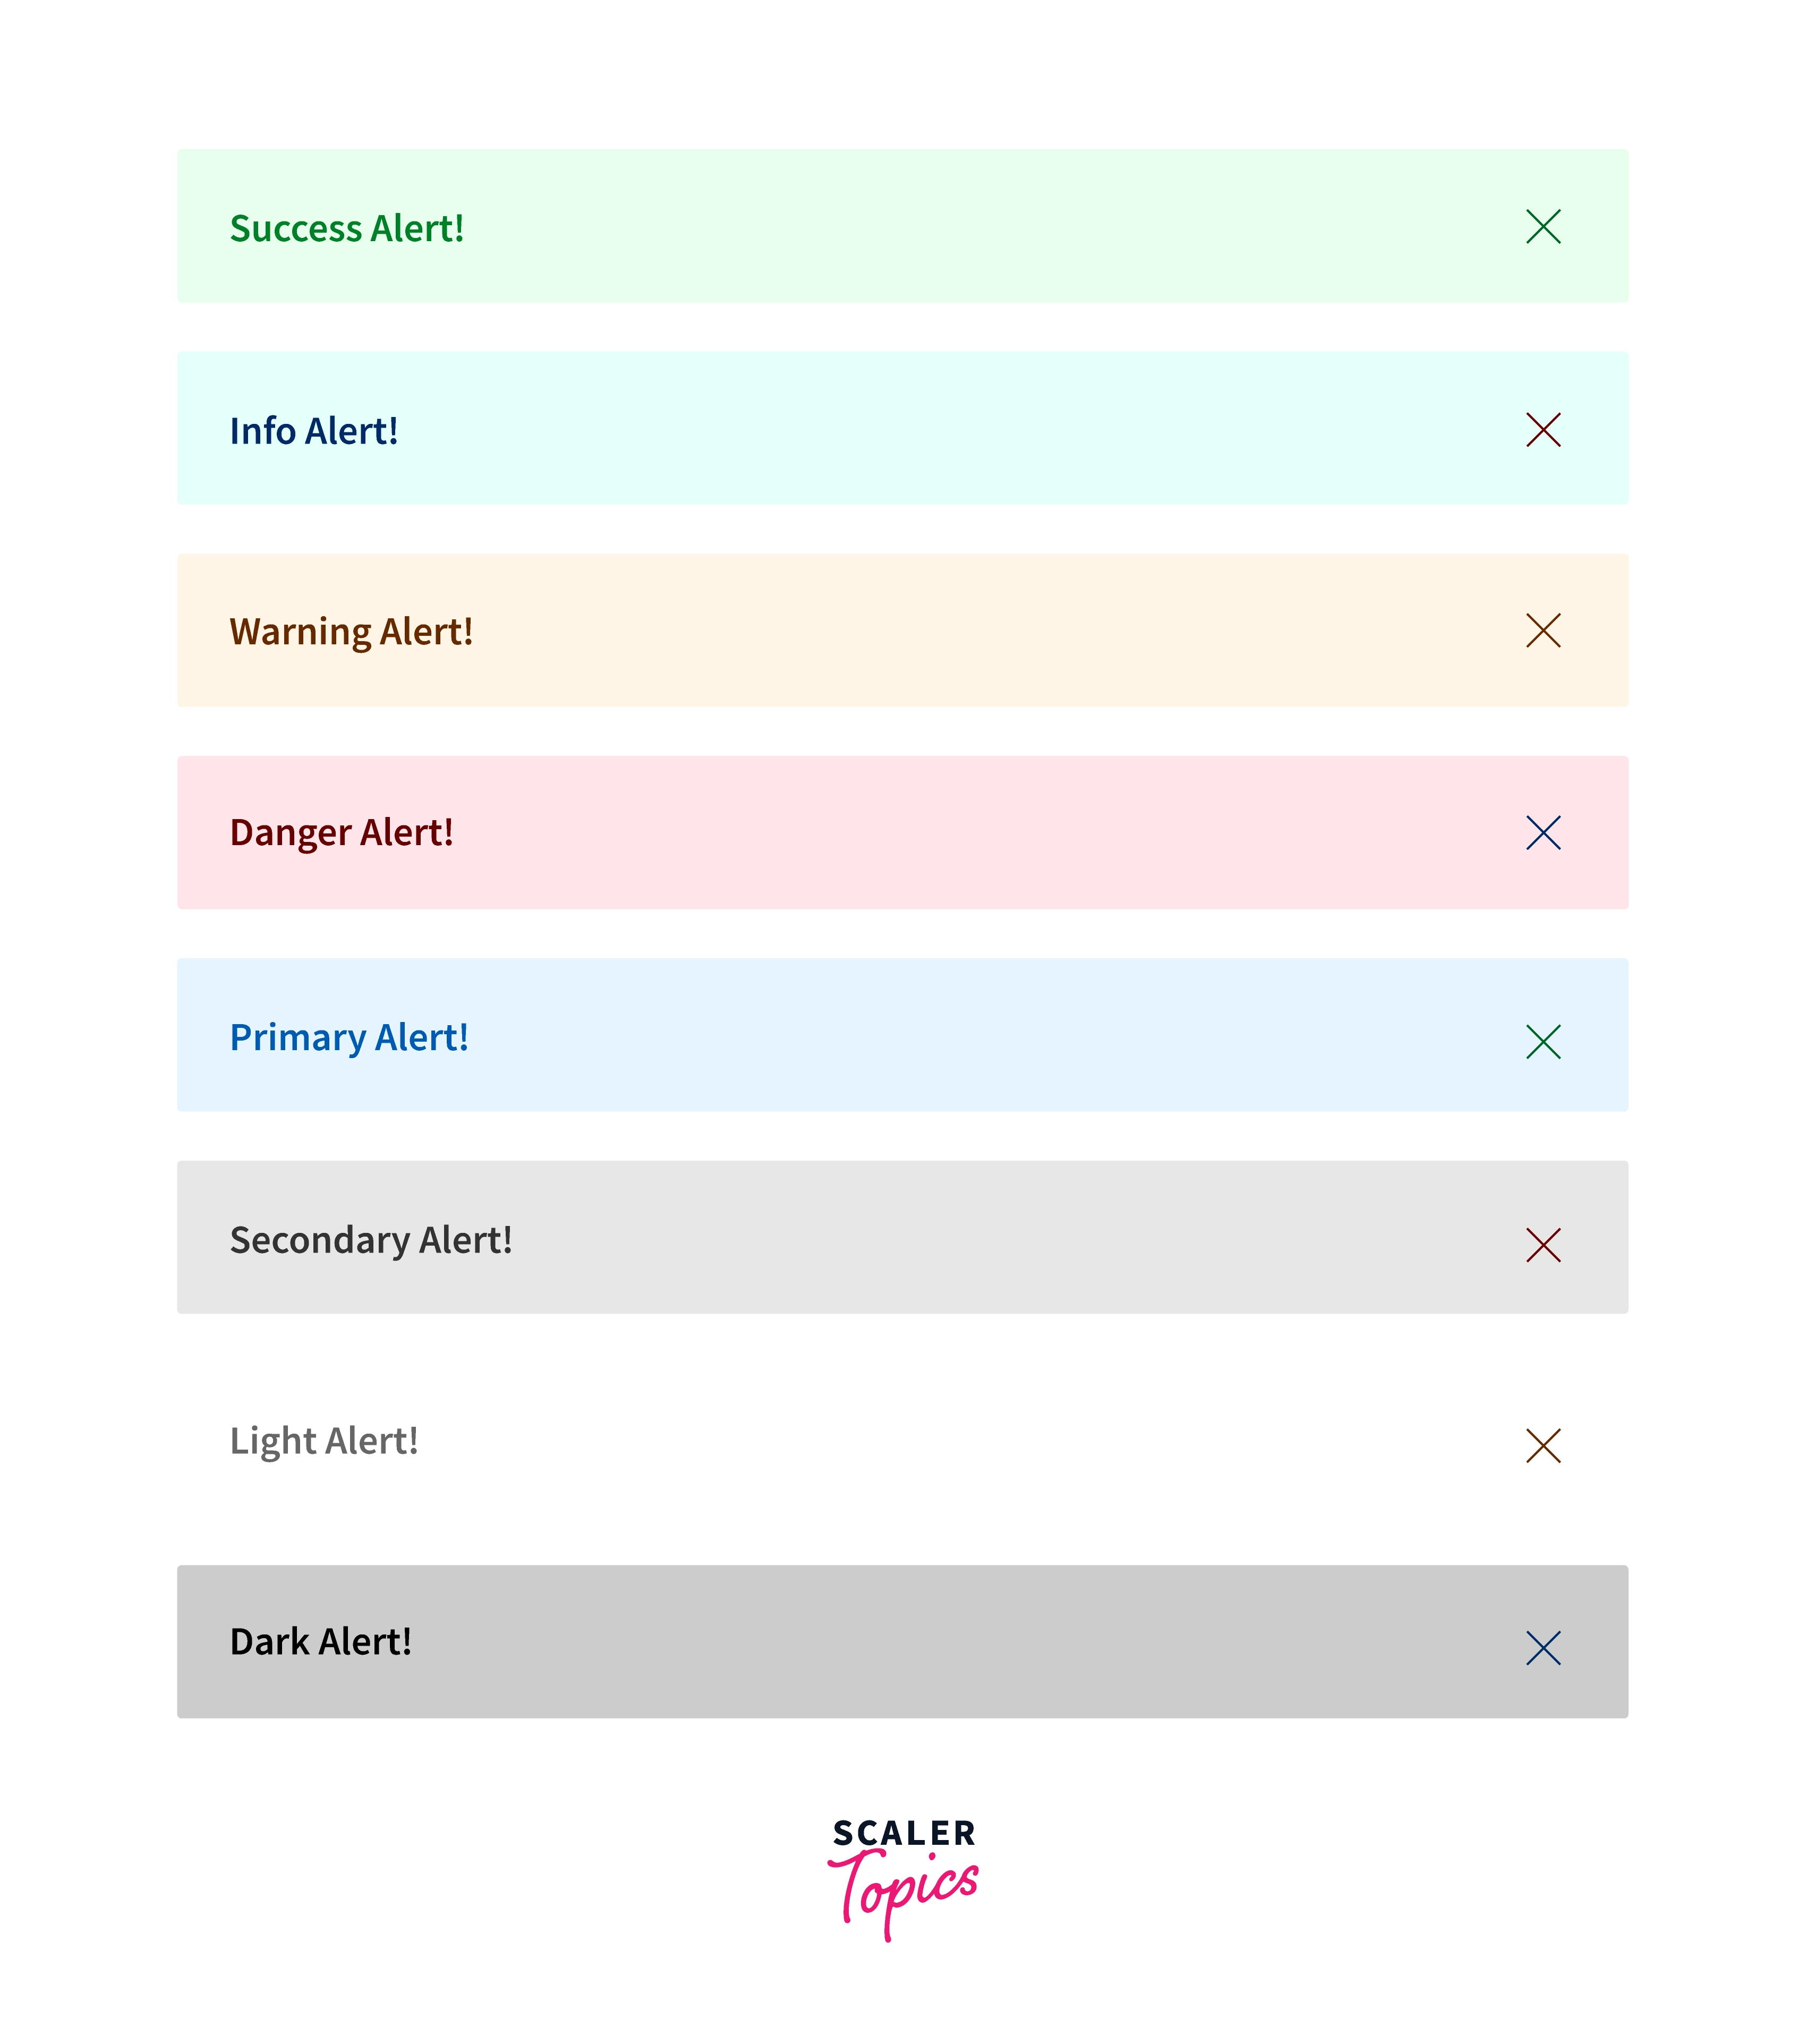Dismiss the Primary Alert with its X

tap(1543, 1042)
